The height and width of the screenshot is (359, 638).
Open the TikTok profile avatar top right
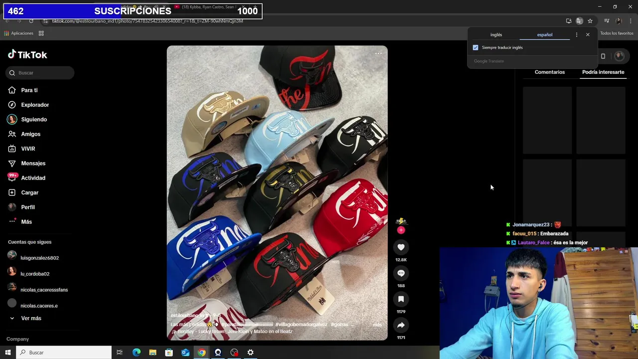pos(620,56)
